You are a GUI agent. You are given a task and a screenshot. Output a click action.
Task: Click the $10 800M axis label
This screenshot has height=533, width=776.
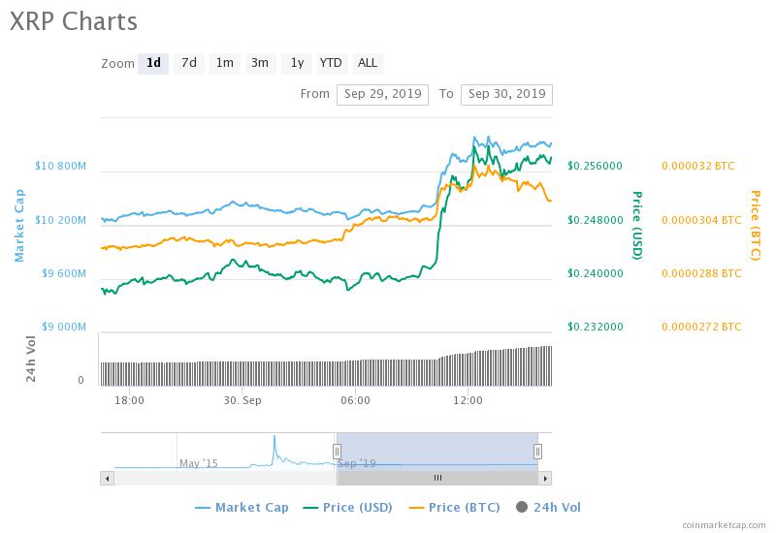coord(60,166)
